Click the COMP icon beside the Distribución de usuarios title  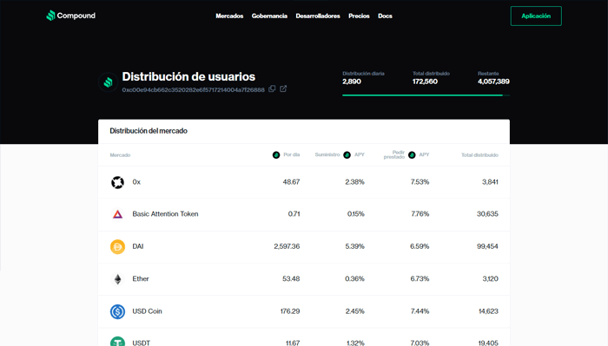(109, 82)
